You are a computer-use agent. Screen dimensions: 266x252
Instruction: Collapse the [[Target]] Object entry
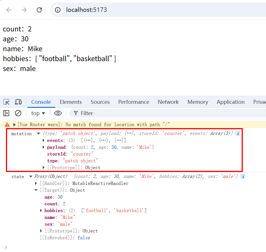point(36,190)
